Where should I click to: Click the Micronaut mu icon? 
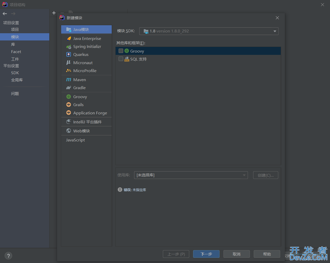pyautogui.click(x=69, y=63)
